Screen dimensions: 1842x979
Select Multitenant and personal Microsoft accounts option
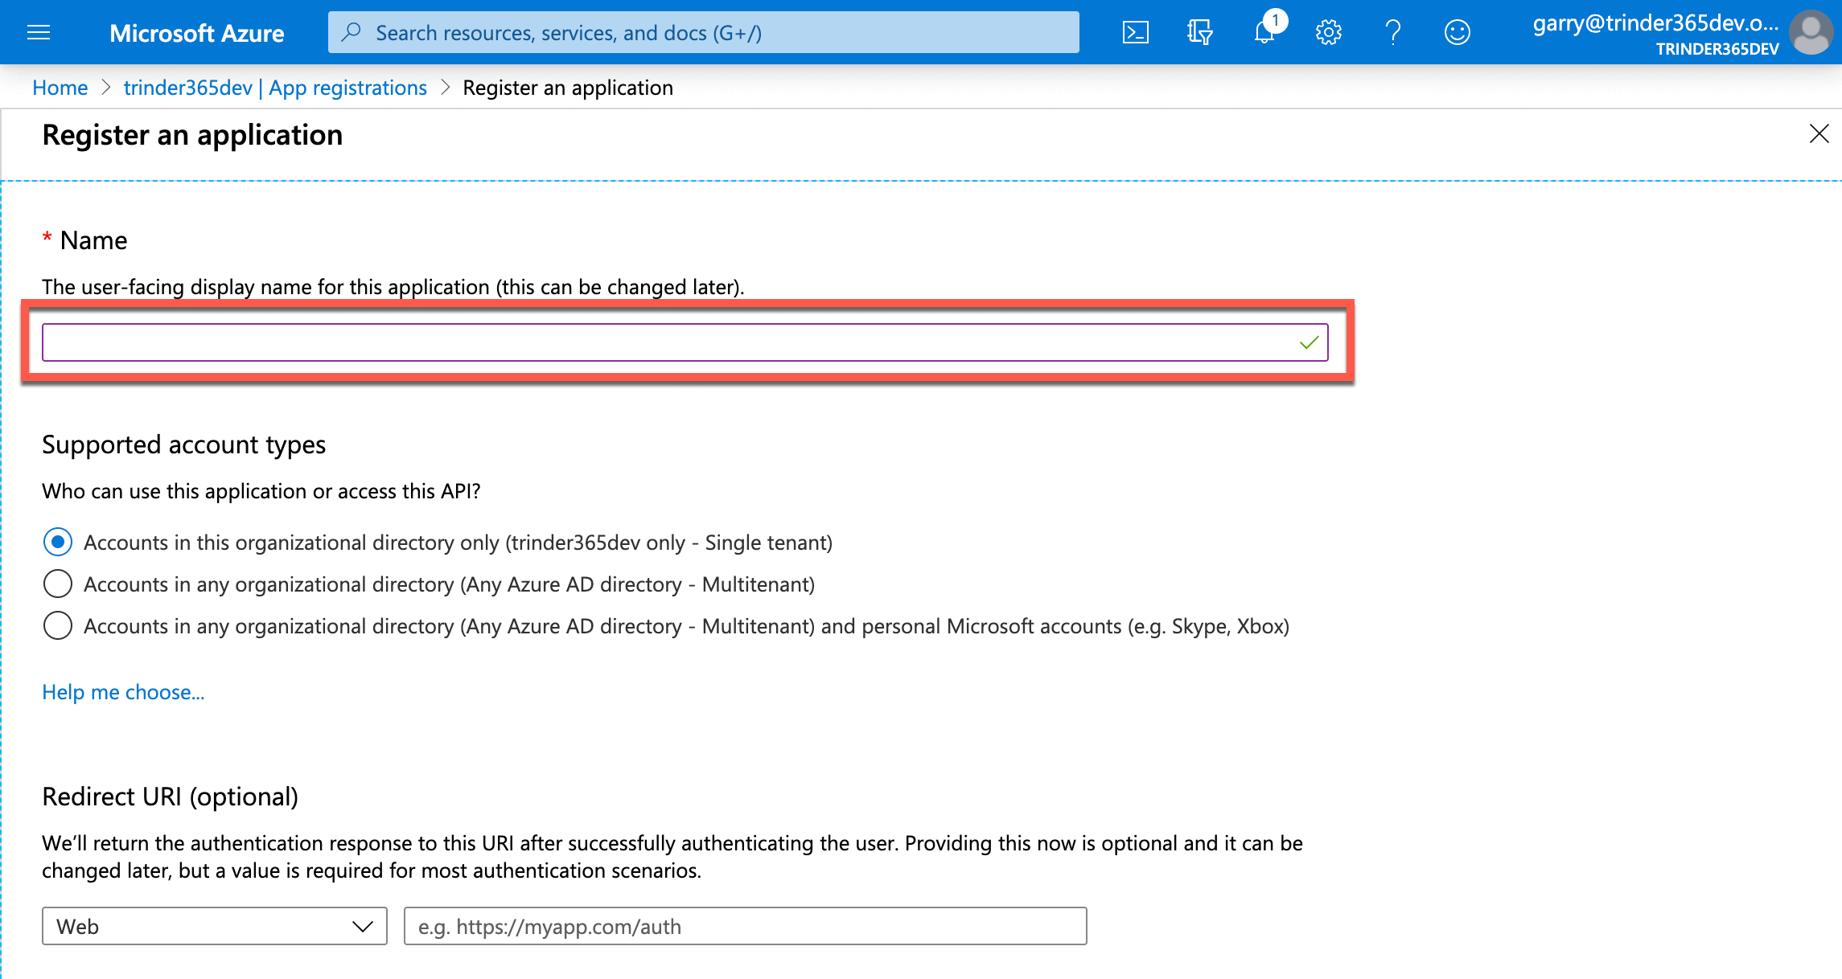pos(58,626)
